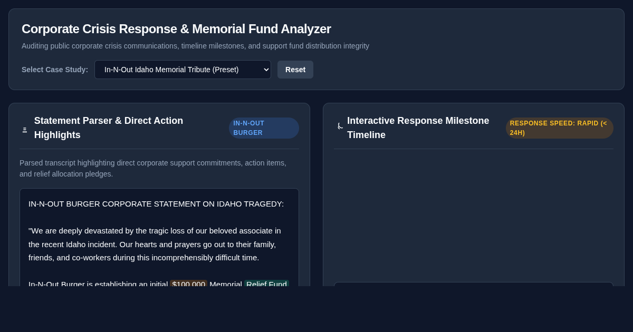
Task: Click the 'We are deeply devastated' paragraph
Action: click(x=155, y=244)
